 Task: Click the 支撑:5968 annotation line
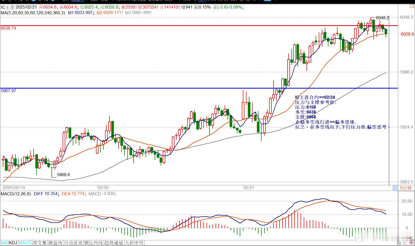coord(306,117)
